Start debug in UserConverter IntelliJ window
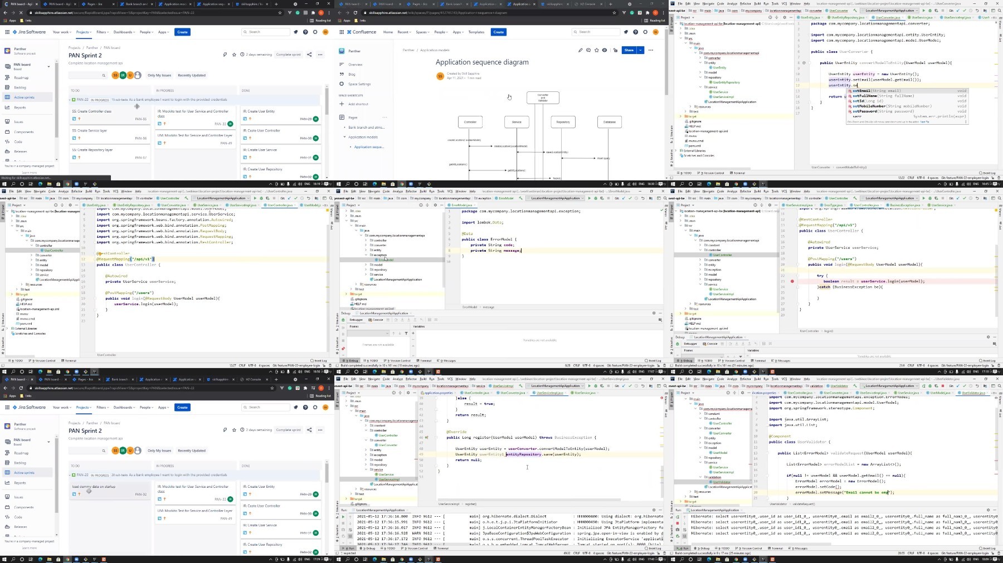Image resolution: width=1003 pixels, height=563 pixels. tap(930, 10)
